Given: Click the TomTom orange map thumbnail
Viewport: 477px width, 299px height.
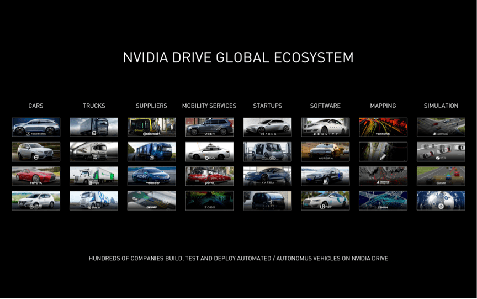Looking at the screenshot, I should coord(383,127).
